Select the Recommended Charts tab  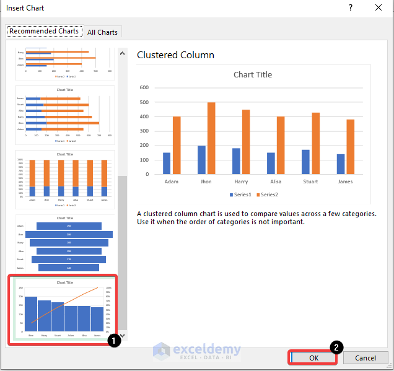coord(44,31)
